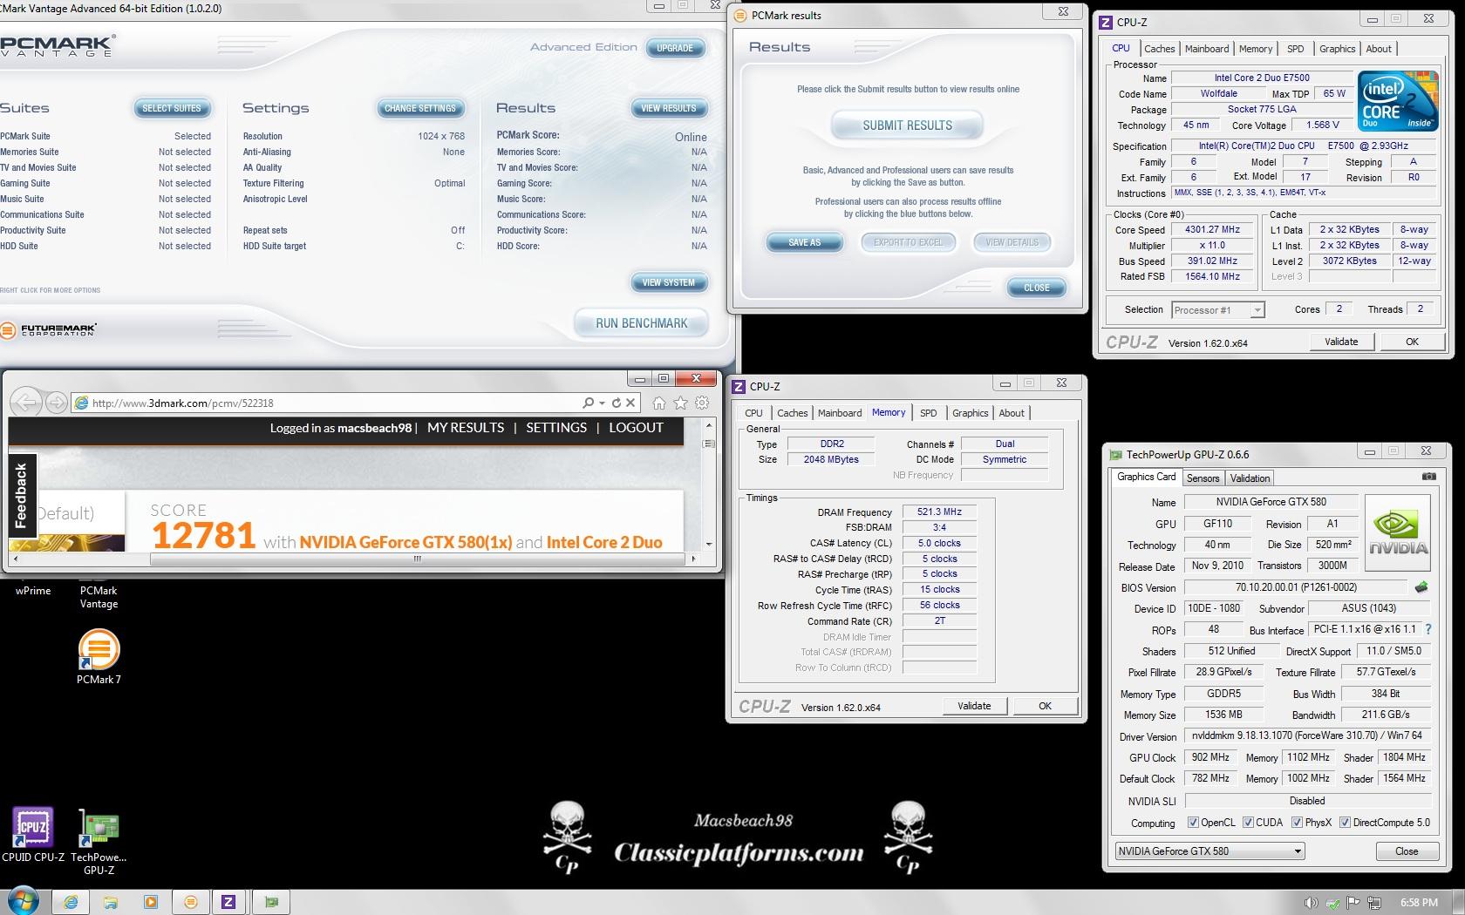This screenshot has width=1465, height=915.
Task: Click the SUBMIT RESULTS button
Action: click(x=907, y=125)
